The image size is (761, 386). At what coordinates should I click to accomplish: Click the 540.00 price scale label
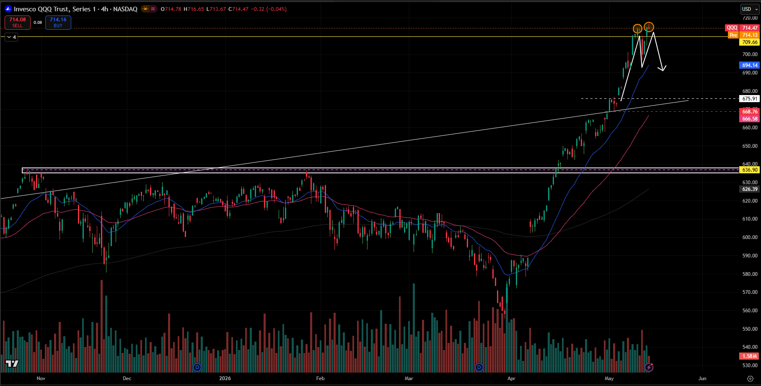[750, 347]
